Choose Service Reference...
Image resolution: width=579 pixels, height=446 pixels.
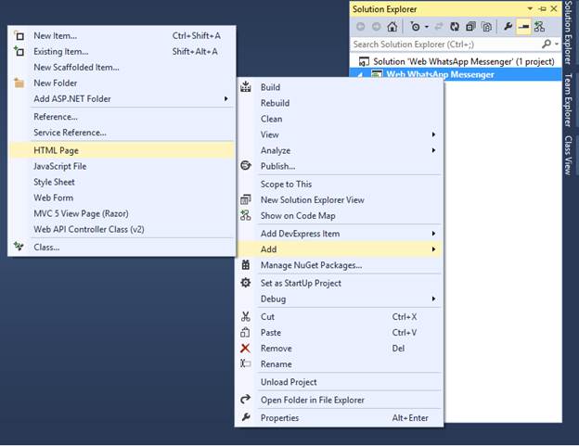[x=122, y=133]
